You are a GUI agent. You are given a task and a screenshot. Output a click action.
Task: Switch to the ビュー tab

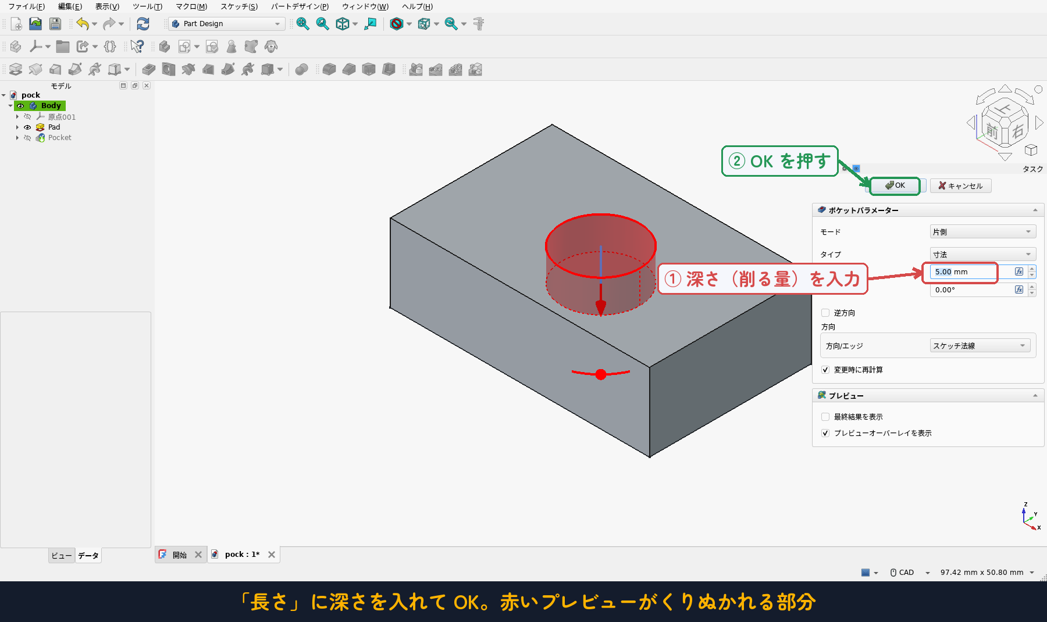tap(62, 556)
